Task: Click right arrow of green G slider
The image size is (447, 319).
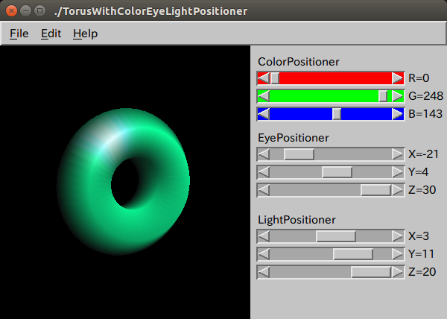Action: [398, 96]
